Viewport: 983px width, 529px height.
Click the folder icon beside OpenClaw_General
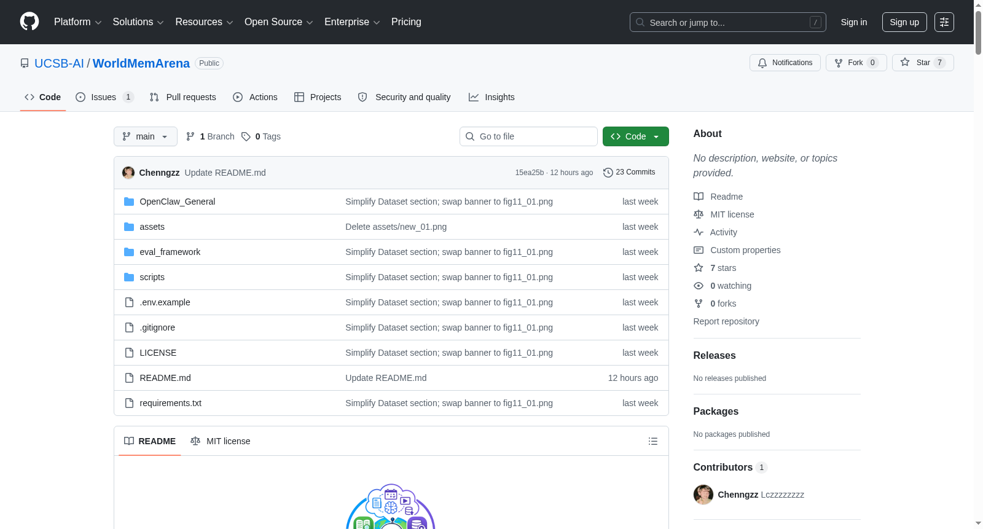pyautogui.click(x=129, y=202)
